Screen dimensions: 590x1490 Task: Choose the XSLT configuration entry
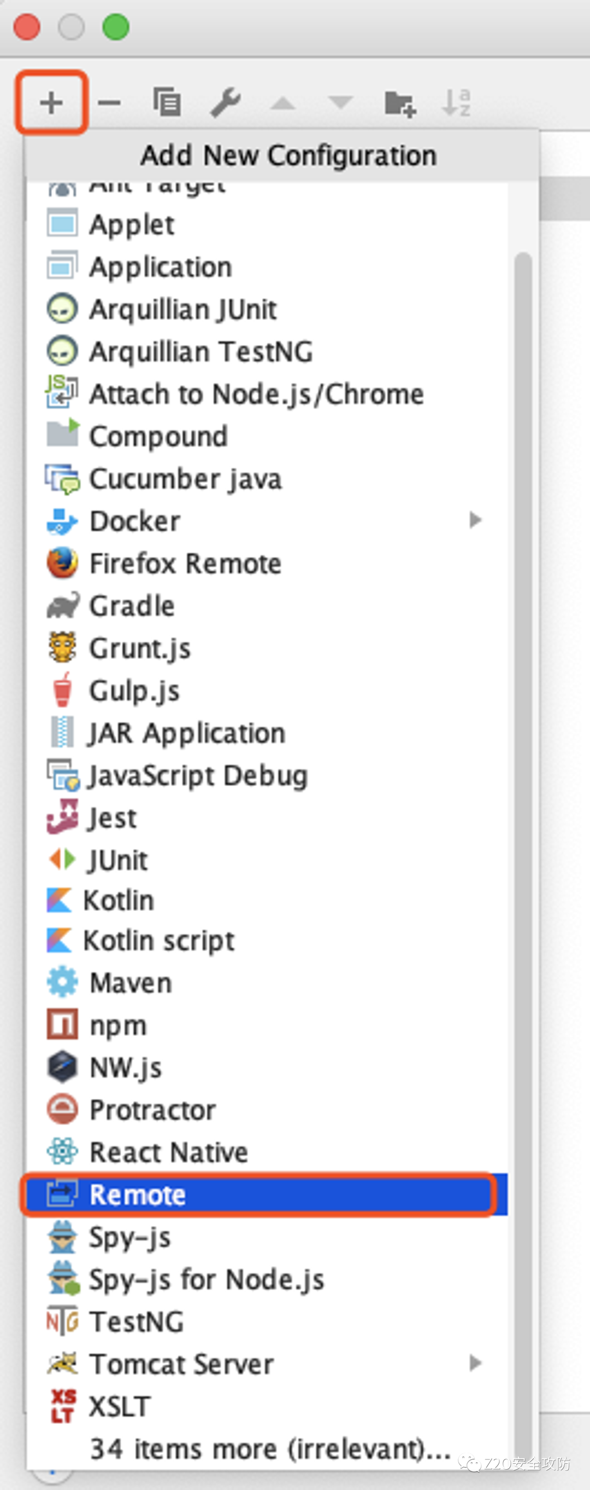267,1406
